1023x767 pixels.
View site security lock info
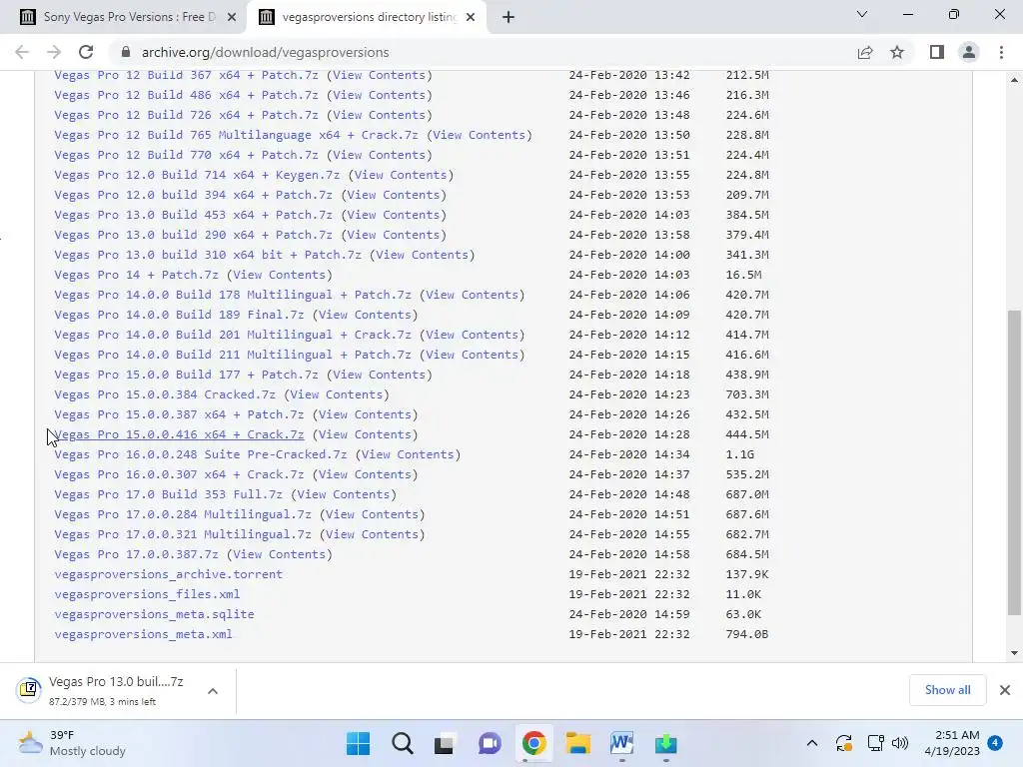[127, 52]
